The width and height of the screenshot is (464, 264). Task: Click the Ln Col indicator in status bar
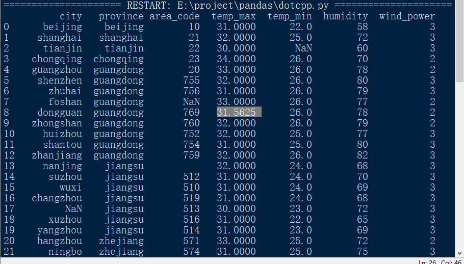pos(440,261)
